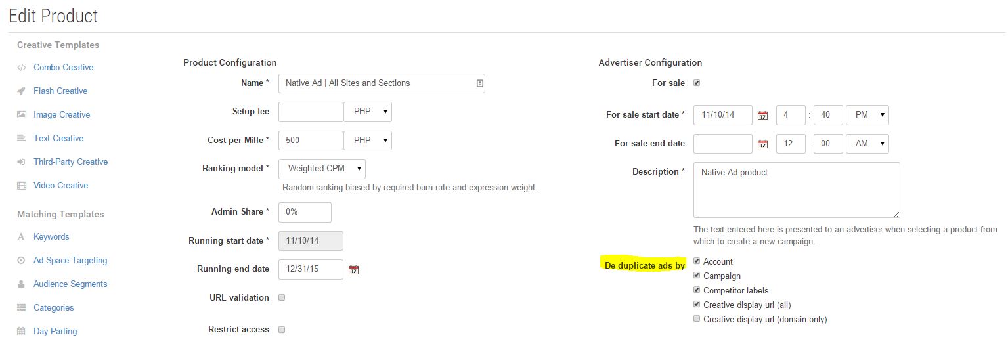Open For sale end date calendar picker
The height and width of the screenshot is (346, 1008).
(762, 144)
